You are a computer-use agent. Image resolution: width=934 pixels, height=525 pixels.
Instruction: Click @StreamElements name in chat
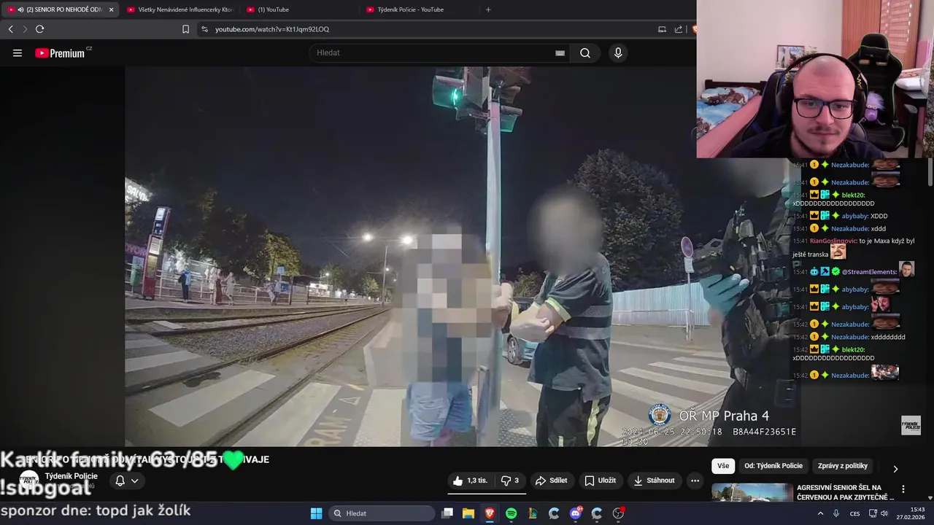(x=869, y=272)
